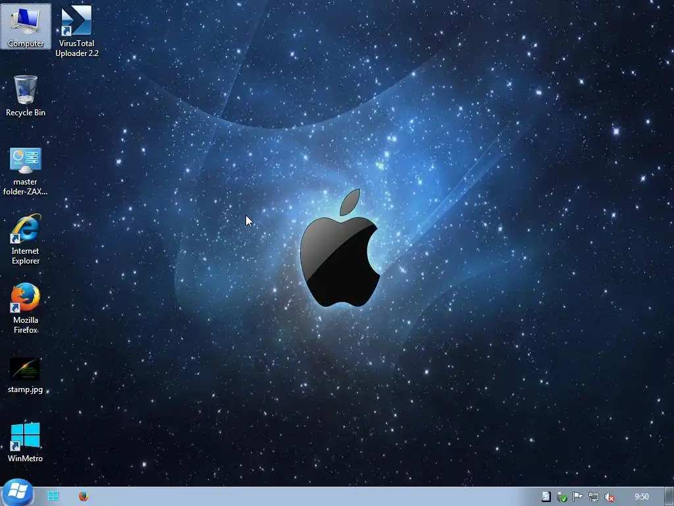Open the first system tray notification icon

click(x=546, y=497)
